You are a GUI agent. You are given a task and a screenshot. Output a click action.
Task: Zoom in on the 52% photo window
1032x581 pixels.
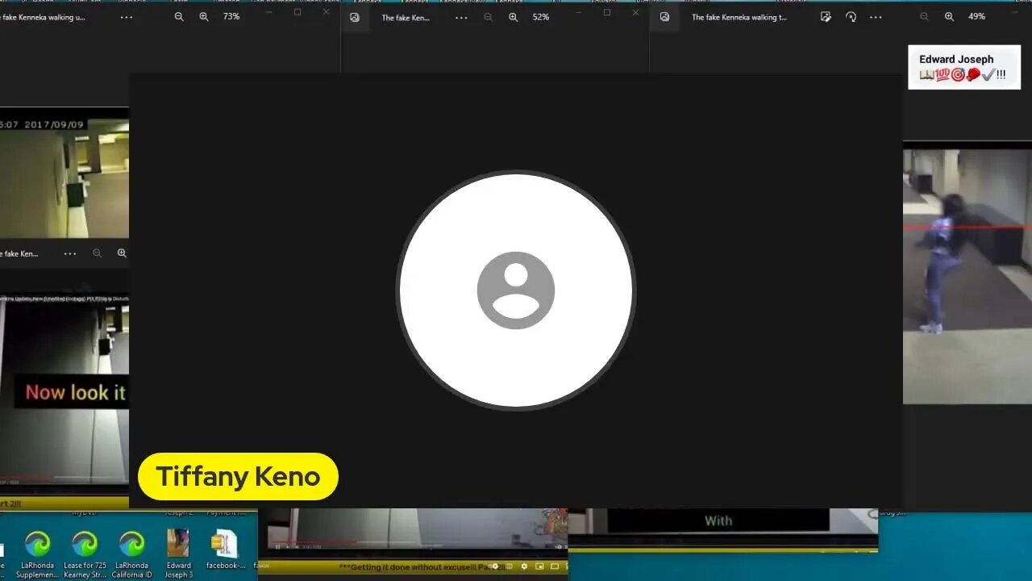[x=513, y=17]
